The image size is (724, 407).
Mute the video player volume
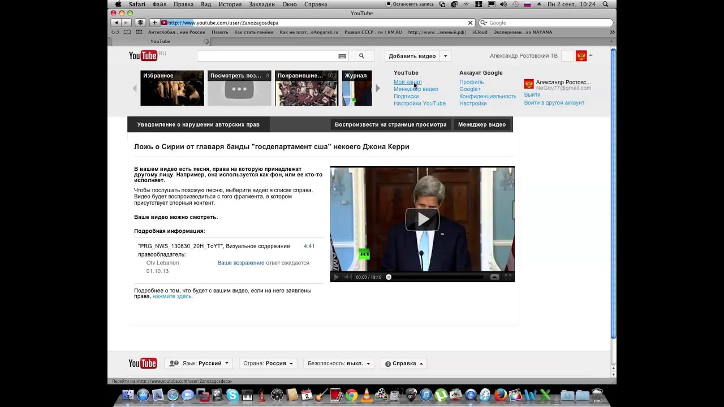[x=348, y=277]
